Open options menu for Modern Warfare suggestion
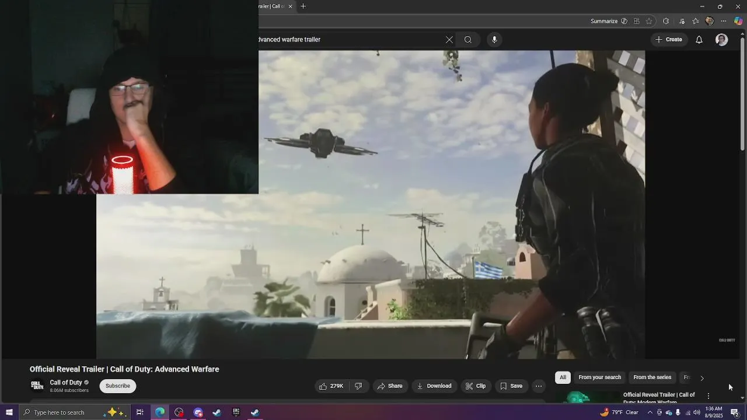The image size is (747, 420). click(708, 396)
